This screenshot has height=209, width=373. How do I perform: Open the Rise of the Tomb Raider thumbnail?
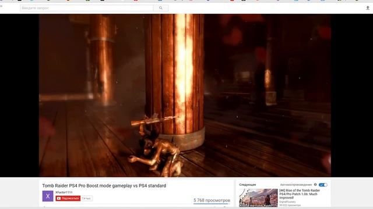(258, 198)
